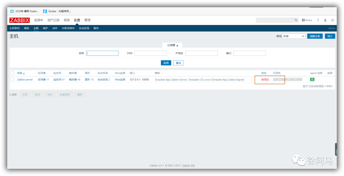344x176 pixels.
Task: Open Template App Zabbix Agent link
Action: point(227,80)
